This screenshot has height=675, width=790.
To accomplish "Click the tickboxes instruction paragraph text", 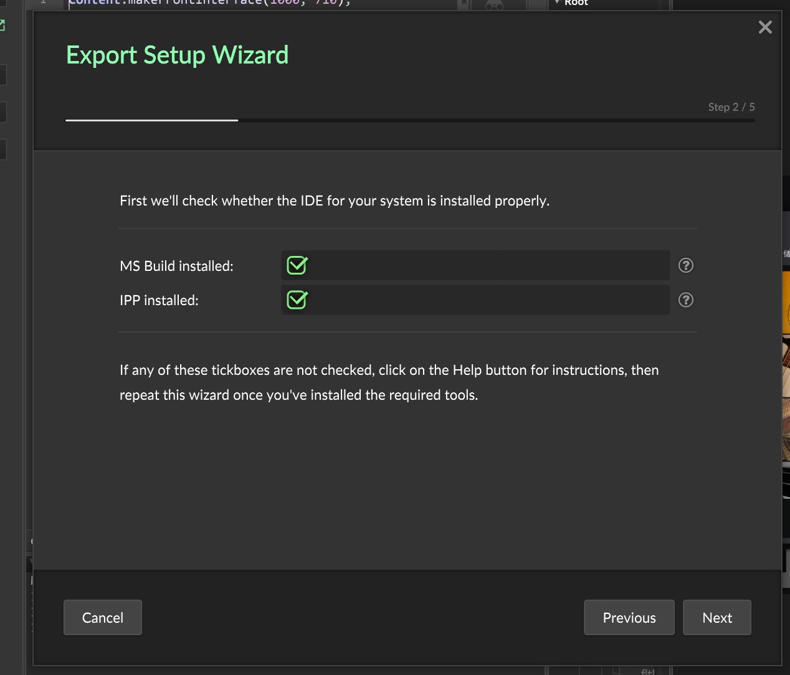I will [x=389, y=382].
